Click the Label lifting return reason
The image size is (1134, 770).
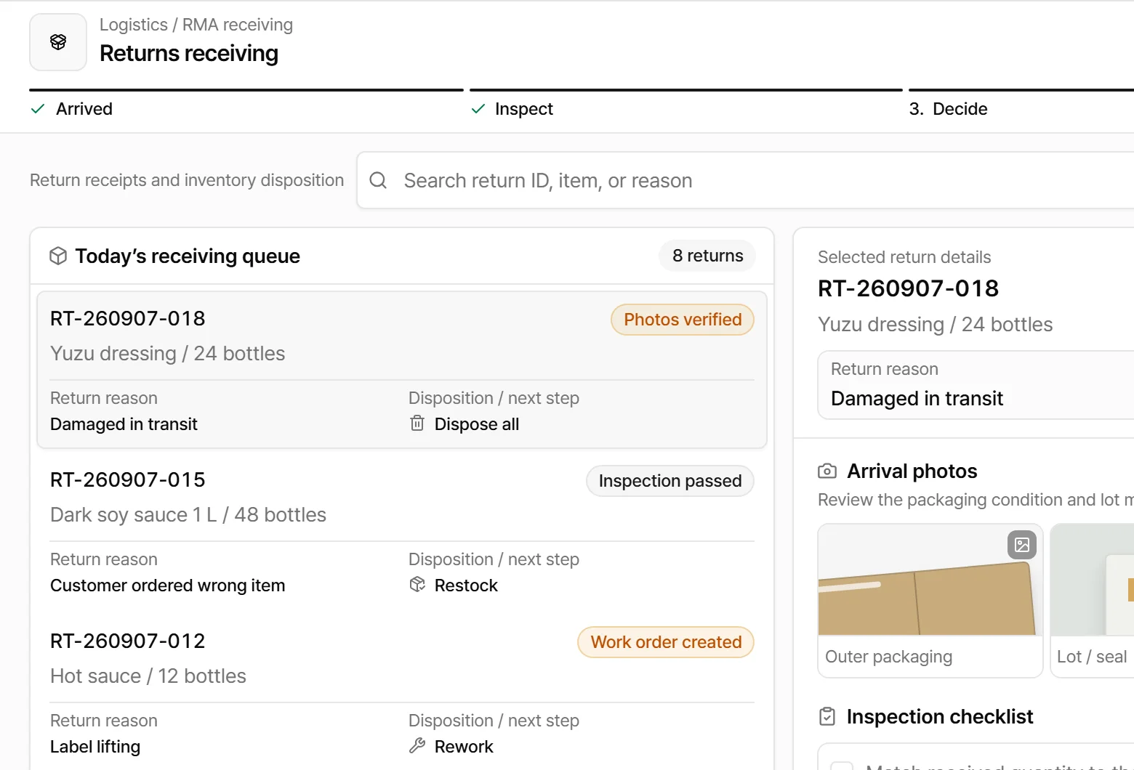95,747
